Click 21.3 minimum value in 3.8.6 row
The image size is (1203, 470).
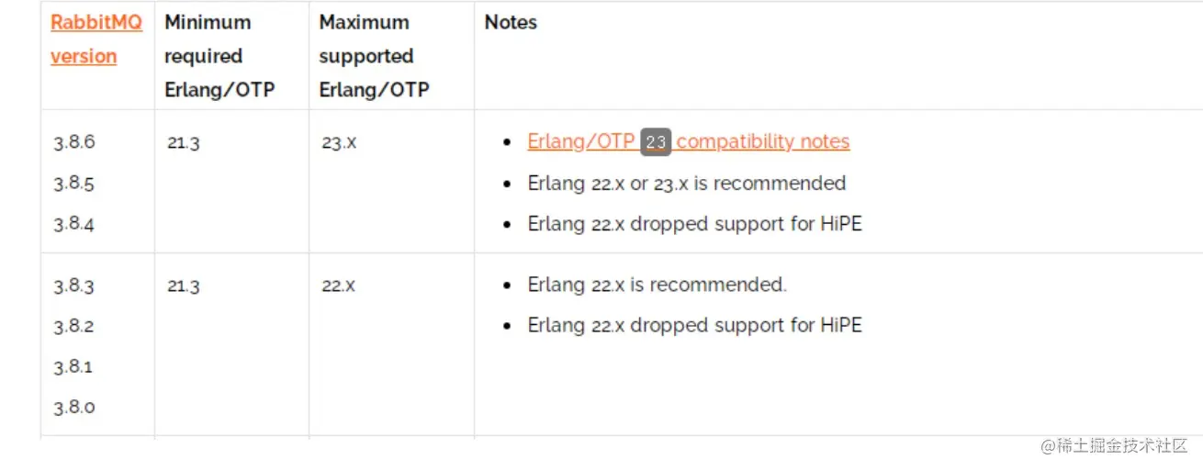184,142
